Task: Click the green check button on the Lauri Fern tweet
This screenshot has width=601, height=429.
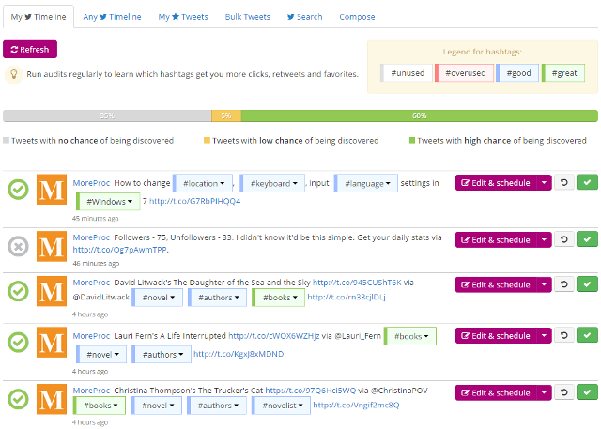Action: pyautogui.click(x=587, y=335)
